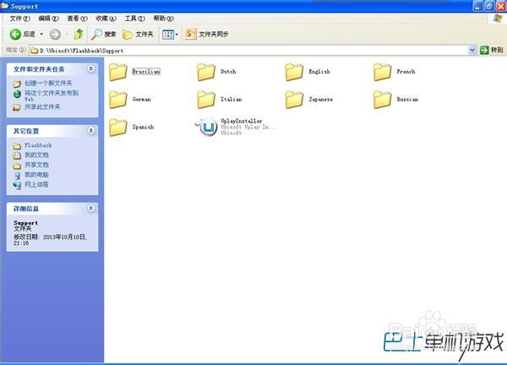The height and width of the screenshot is (365, 507).
Task: Click the Russian folder name label
Action: pos(407,99)
